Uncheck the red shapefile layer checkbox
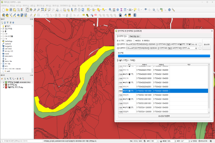 coord(4,87)
